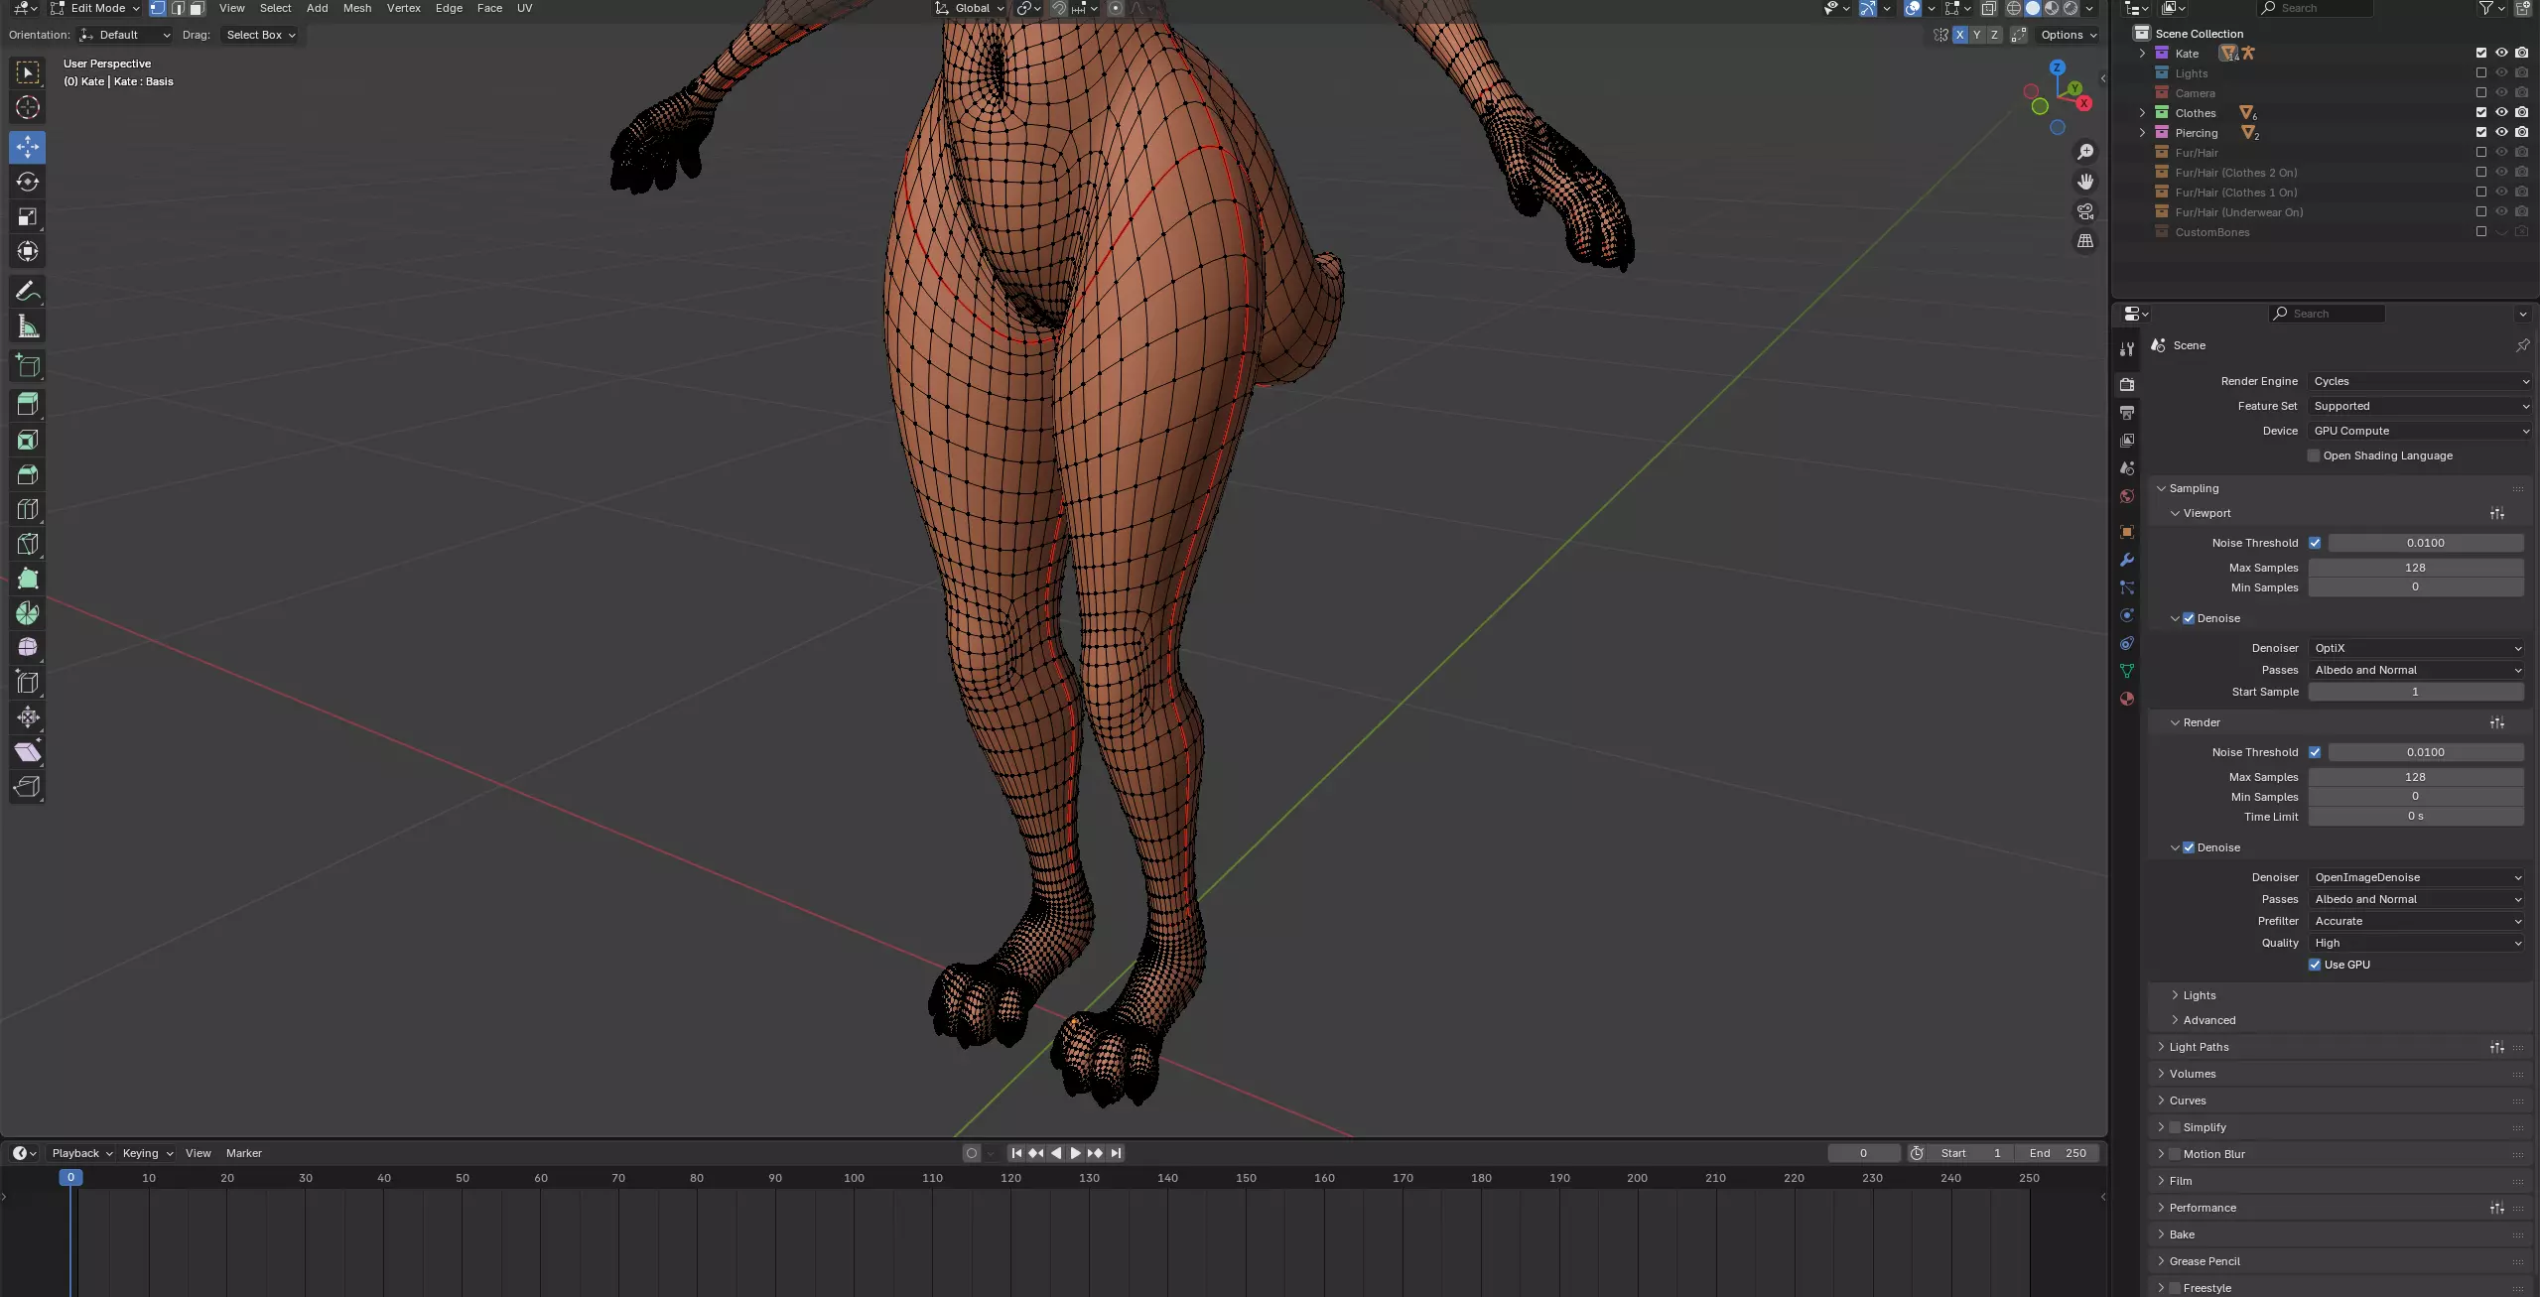Open viewport Denoiser OptiX dropdown
The width and height of the screenshot is (2540, 1297).
point(2416,648)
